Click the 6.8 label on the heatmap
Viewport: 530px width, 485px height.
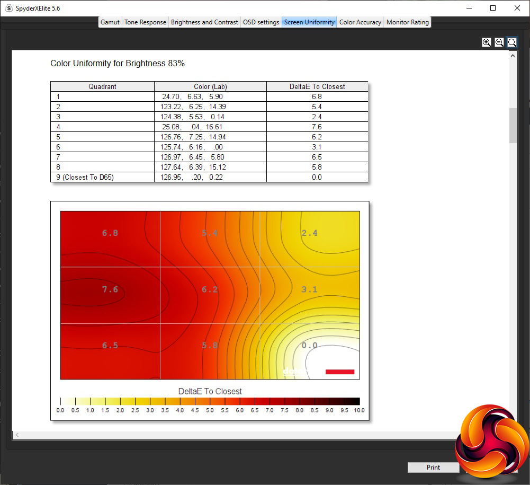110,233
